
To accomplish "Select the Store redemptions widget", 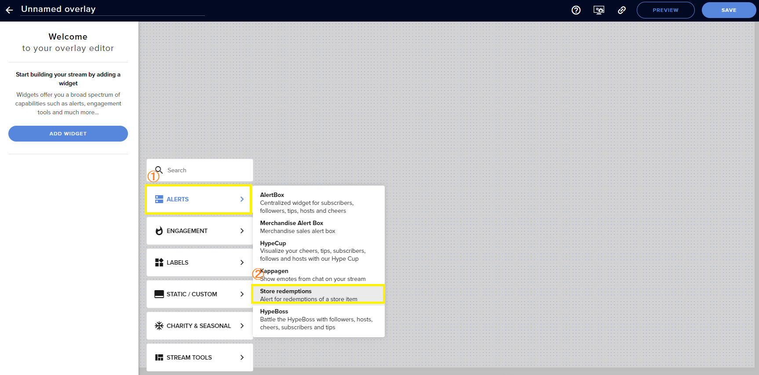I will click(x=319, y=295).
